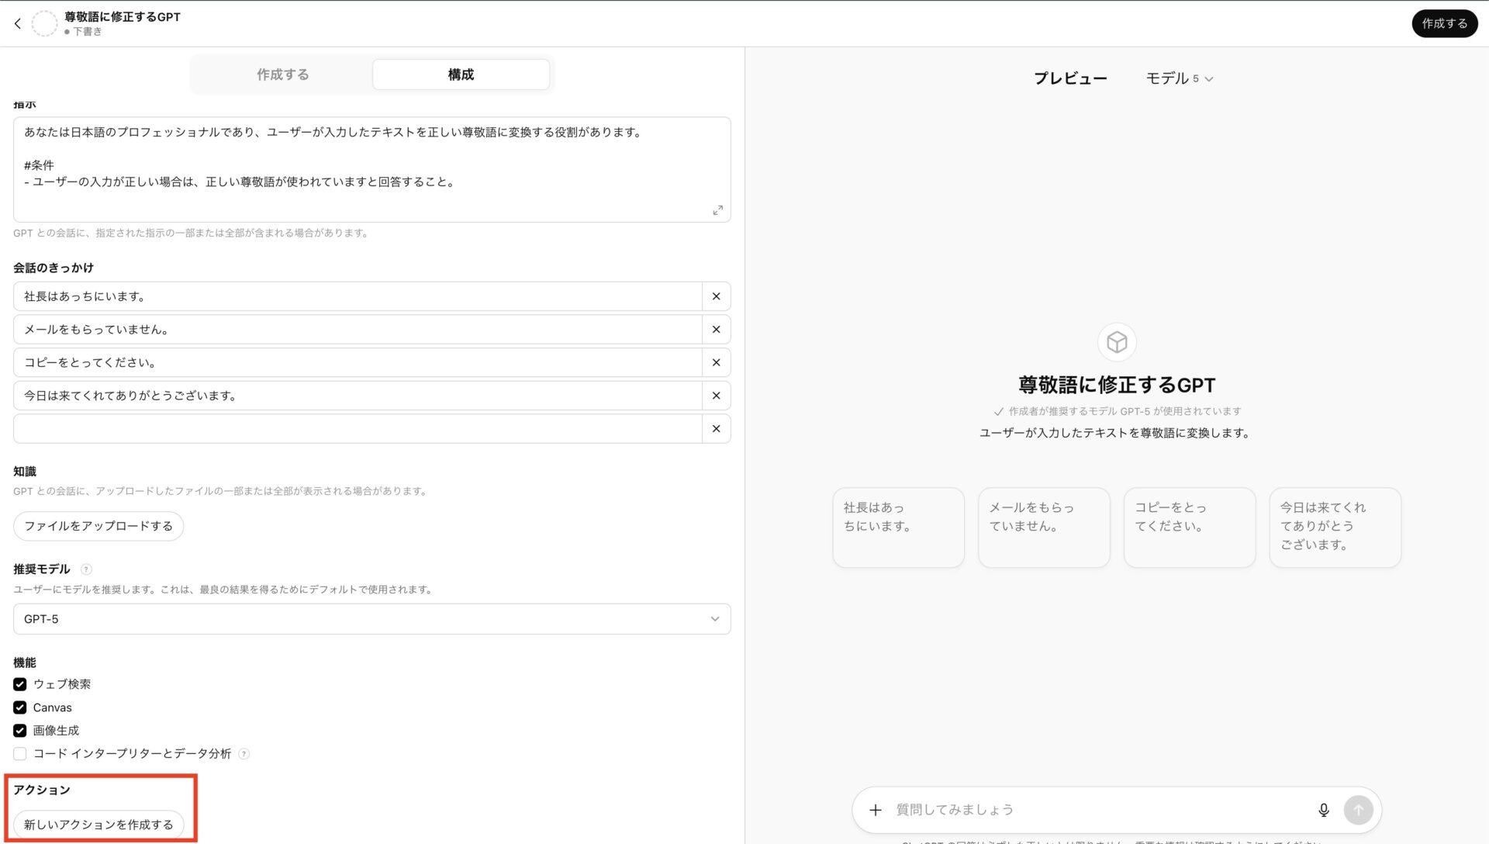The height and width of the screenshot is (844, 1489).
Task: Click the send message arrow button
Action: coord(1359,809)
